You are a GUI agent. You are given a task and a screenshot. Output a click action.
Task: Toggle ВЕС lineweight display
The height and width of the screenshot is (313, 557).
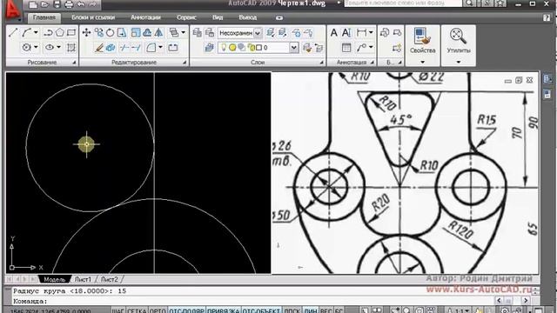[x=325, y=310]
